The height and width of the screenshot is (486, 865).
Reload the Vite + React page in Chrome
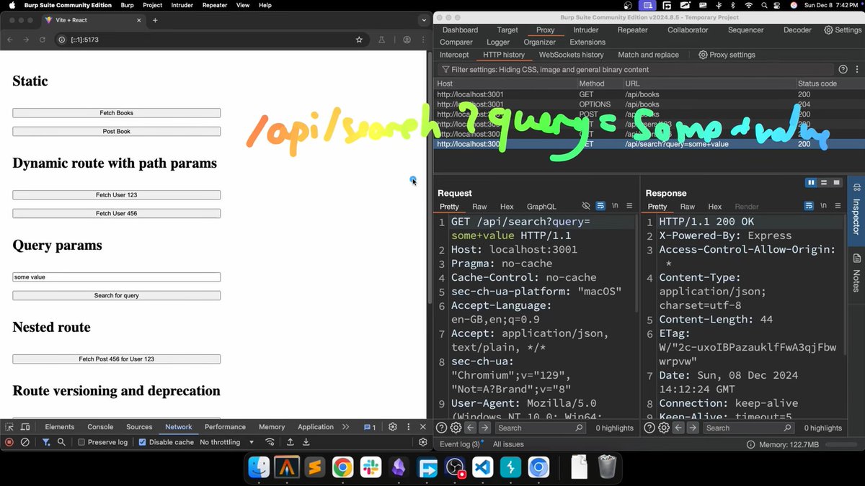42,40
